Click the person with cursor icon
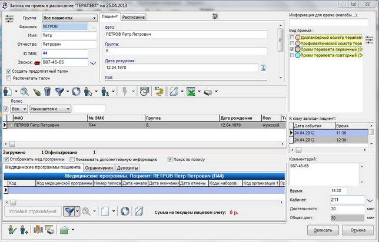This screenshot has height=242, width=379. pos(88,92)
